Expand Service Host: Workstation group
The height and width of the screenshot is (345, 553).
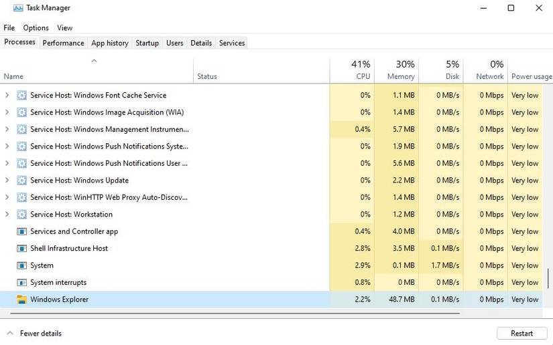pyautogui.click(x=7, y=215)
